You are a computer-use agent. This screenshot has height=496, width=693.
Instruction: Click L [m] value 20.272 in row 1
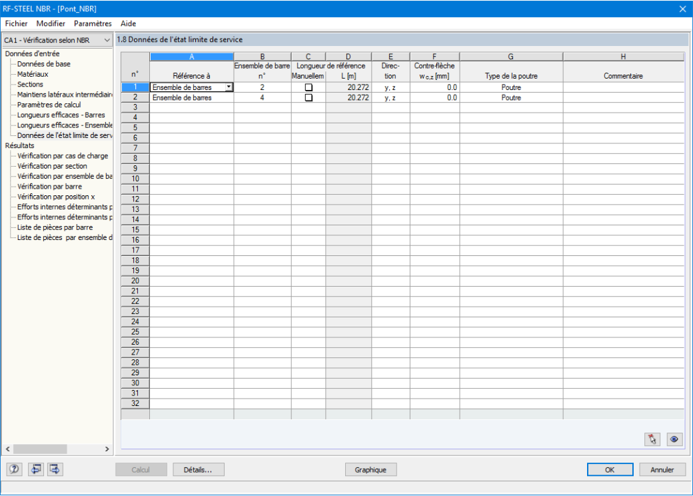[348, 87]
